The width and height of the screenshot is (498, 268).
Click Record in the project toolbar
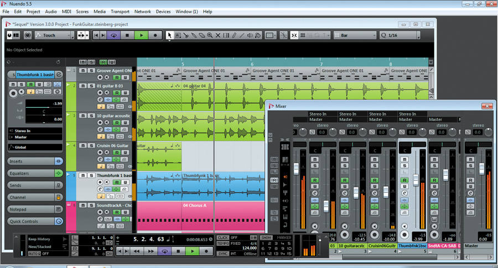point(155,35)
